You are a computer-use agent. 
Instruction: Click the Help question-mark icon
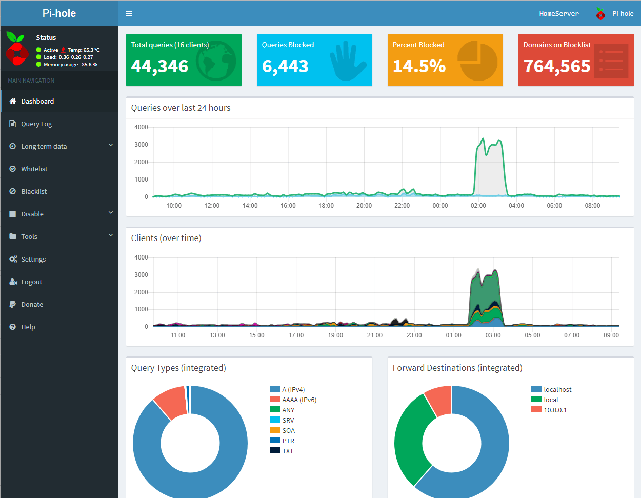pyautogui.click(x=13, y=327)
